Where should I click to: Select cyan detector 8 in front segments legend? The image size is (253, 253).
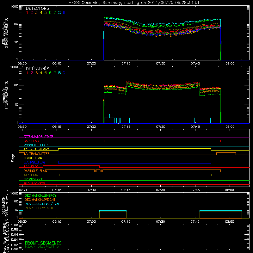pos(59,13)
